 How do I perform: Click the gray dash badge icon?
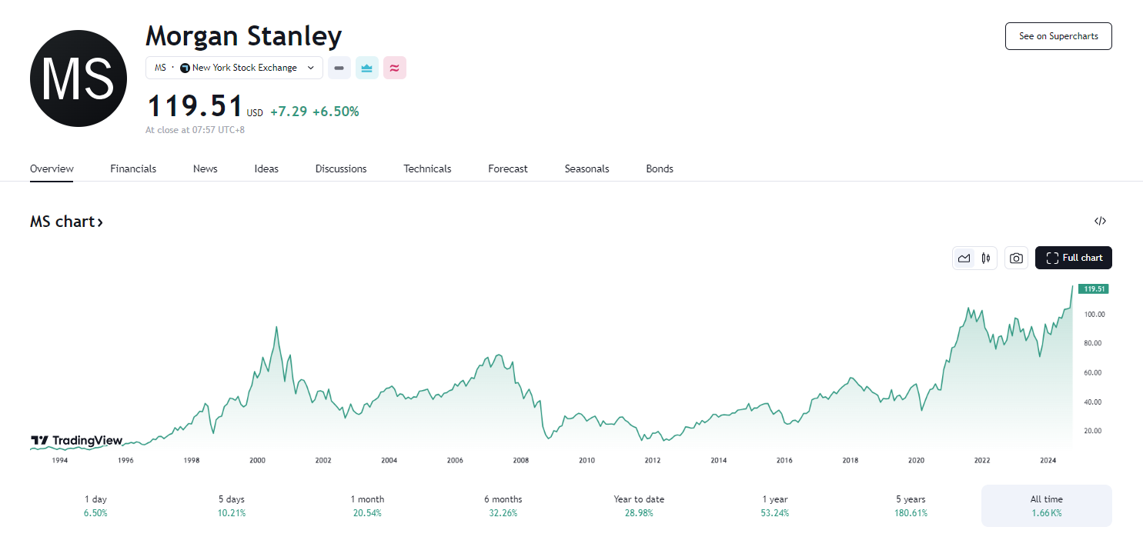coord(339,68)
